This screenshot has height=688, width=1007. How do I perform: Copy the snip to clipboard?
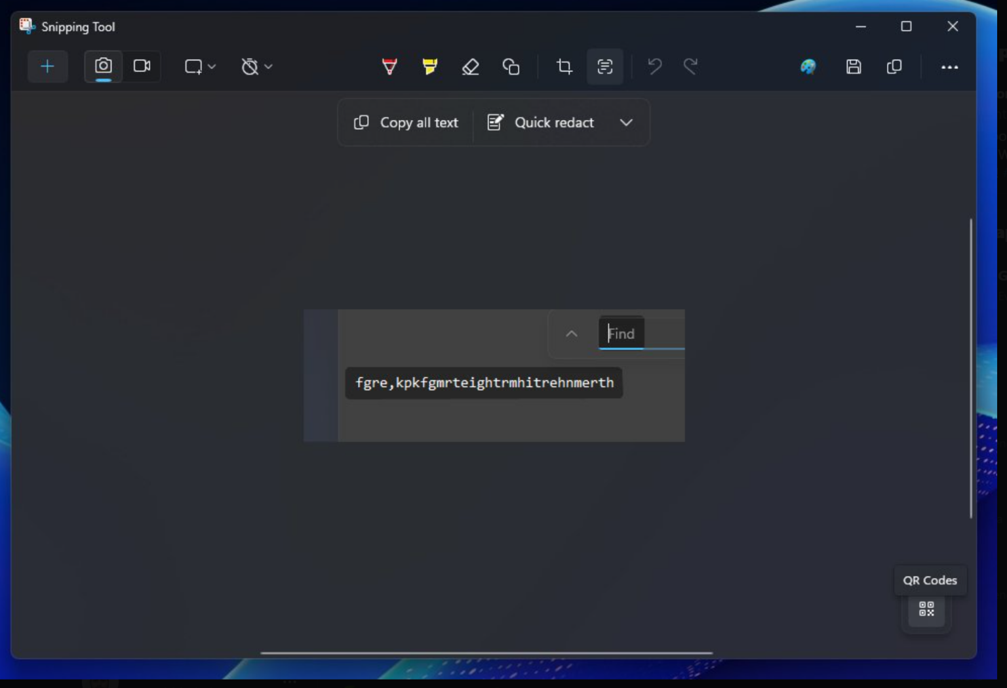point(894,66)
